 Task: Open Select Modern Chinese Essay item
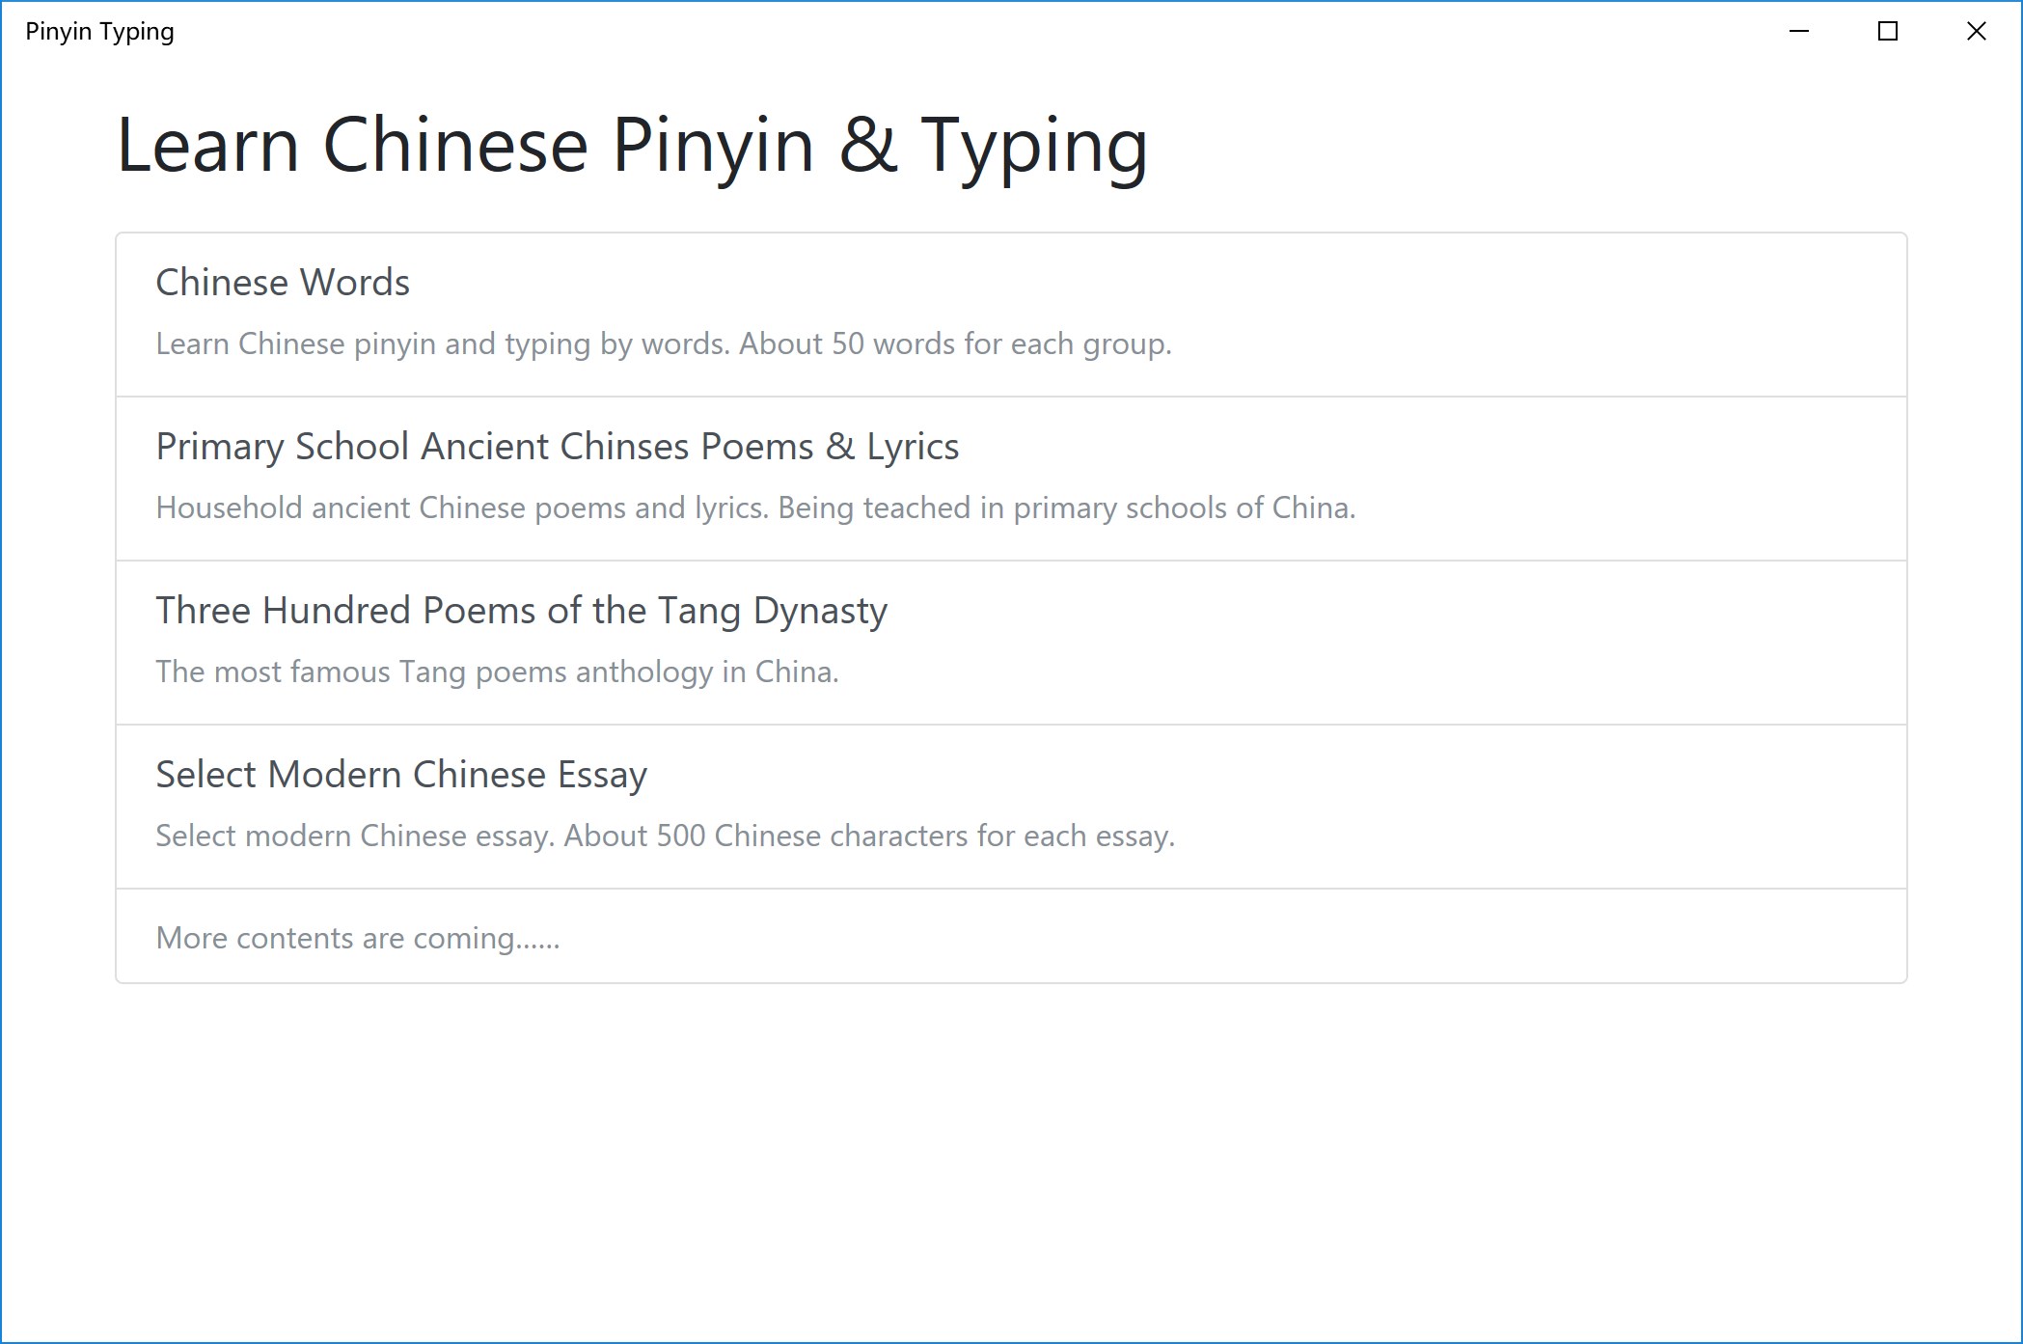(401, 775)
